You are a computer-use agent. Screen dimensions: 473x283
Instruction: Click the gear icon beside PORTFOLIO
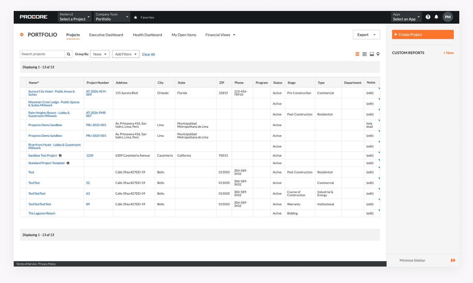[x=22, y=35]
